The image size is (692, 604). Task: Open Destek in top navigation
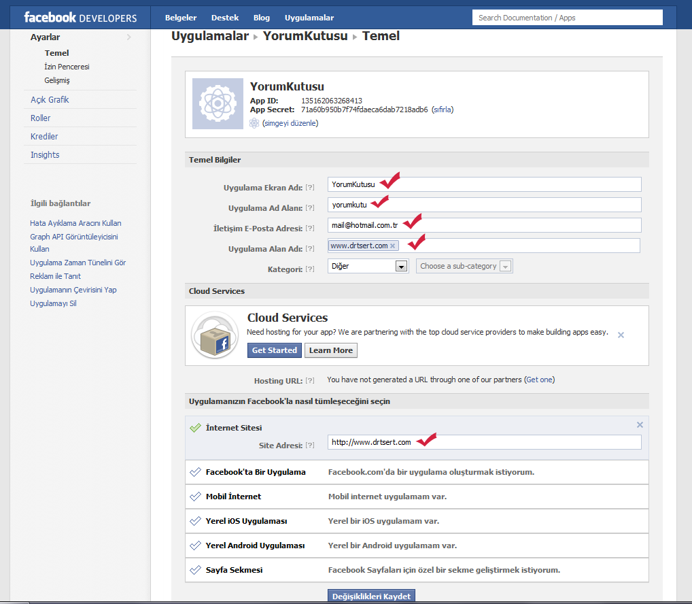click(224, 18)
